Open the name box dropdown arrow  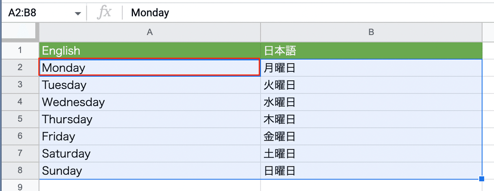(x=77, y=13)
